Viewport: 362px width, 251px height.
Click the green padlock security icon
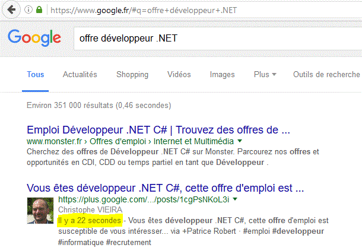pos(39,9)
